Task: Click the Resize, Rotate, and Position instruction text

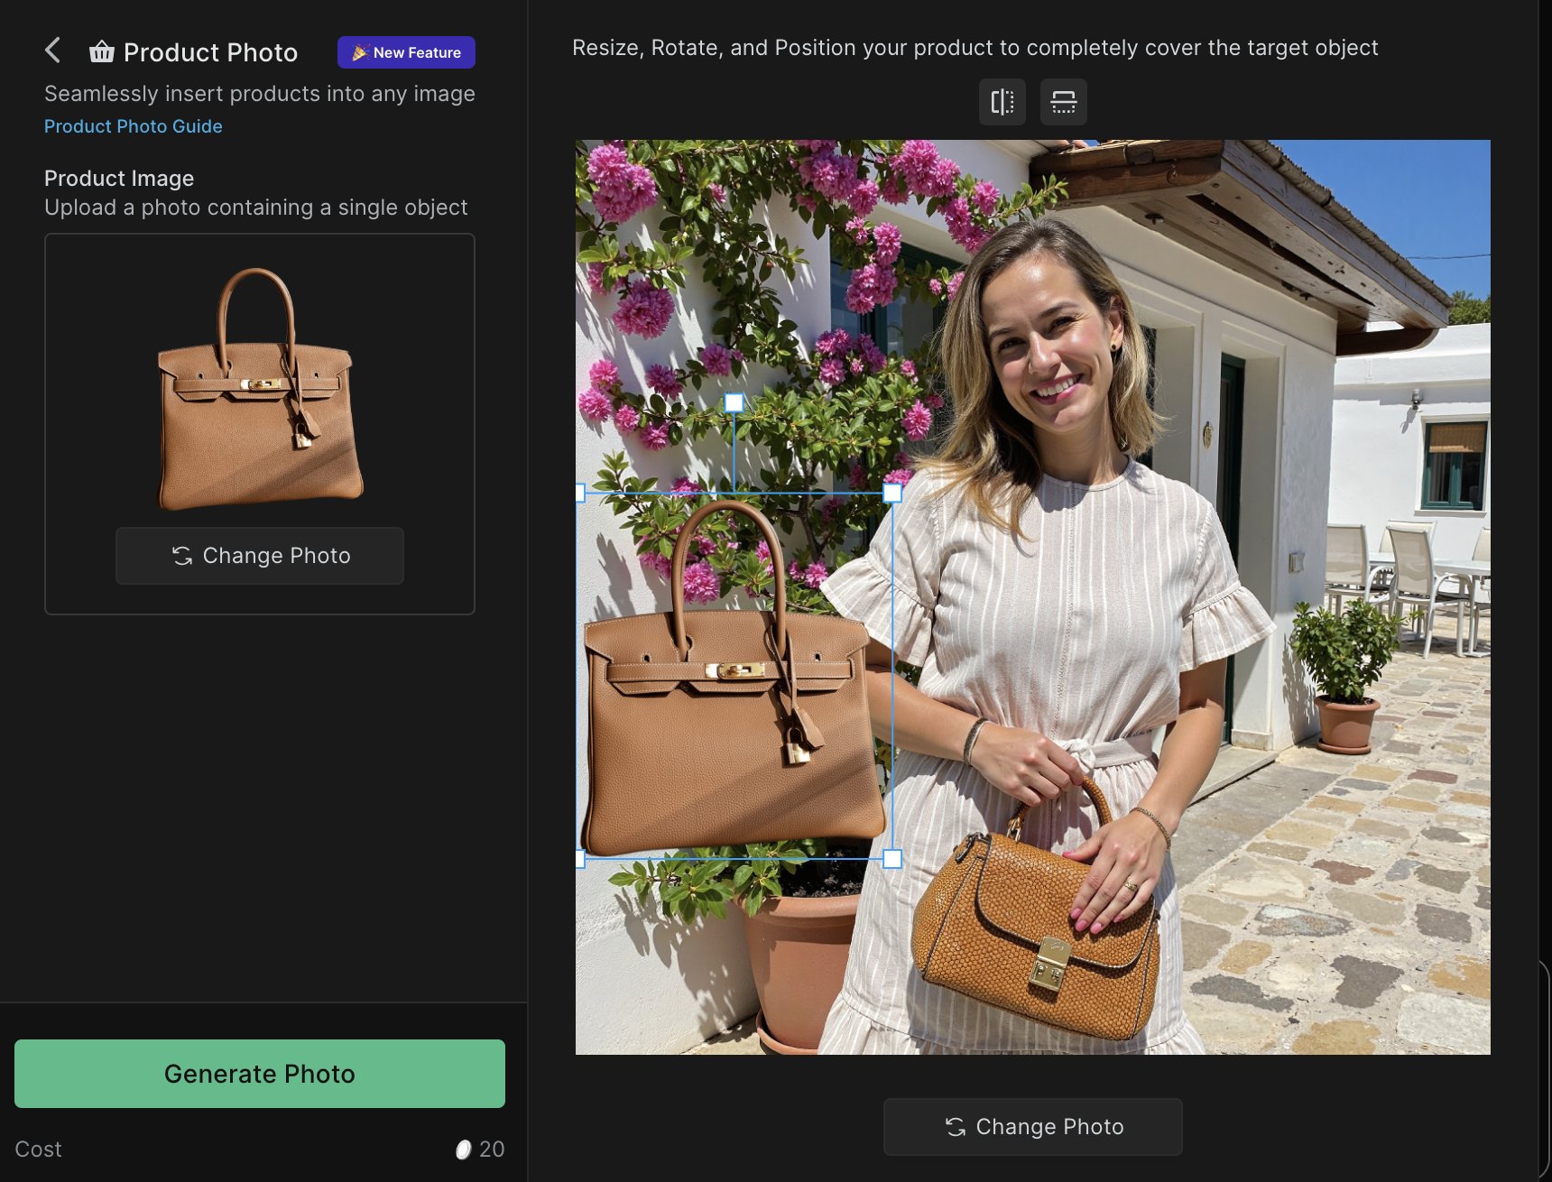Action: click(x=975, y=48)
